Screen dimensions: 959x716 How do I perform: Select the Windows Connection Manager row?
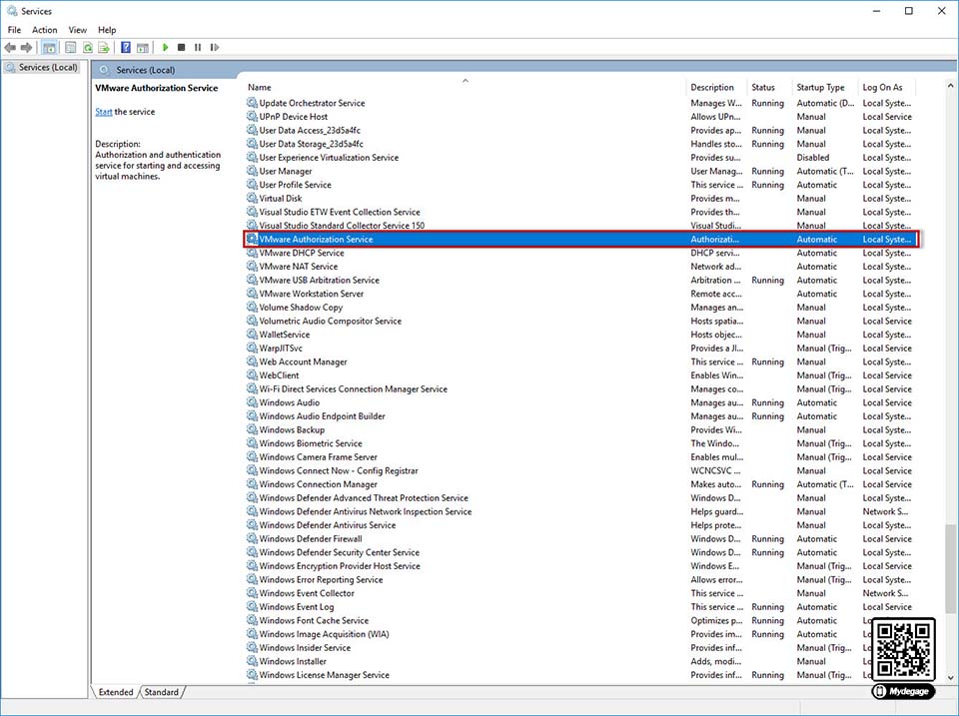tap(581, 483)
